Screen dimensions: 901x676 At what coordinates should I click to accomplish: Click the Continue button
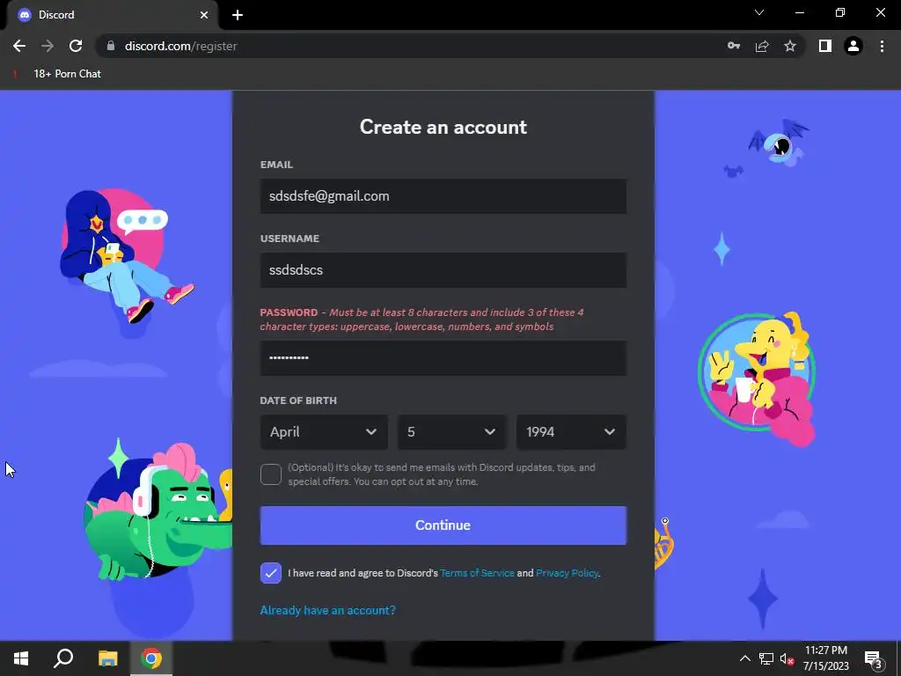click(443, 525)
